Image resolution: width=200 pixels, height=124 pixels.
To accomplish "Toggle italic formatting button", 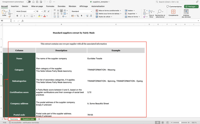I will click(x=21, y=16).
